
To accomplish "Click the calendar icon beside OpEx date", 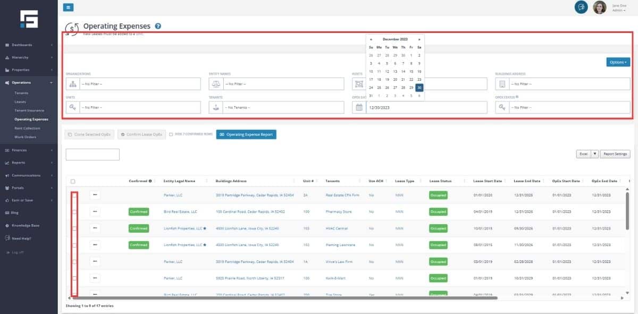I will [x=359, y=107].
